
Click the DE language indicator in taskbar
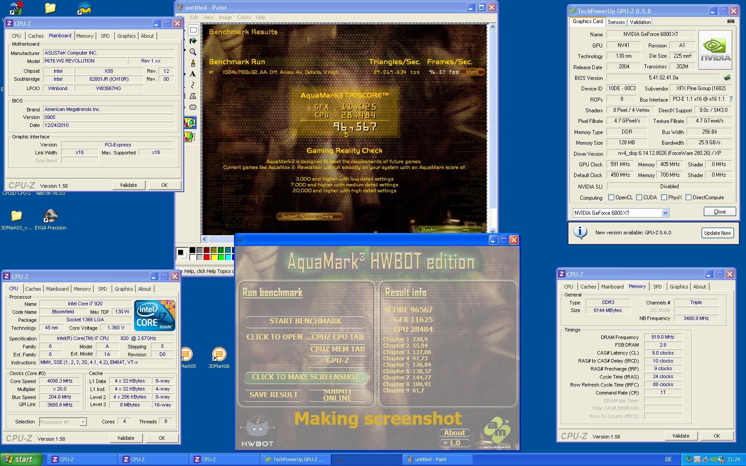668,459
